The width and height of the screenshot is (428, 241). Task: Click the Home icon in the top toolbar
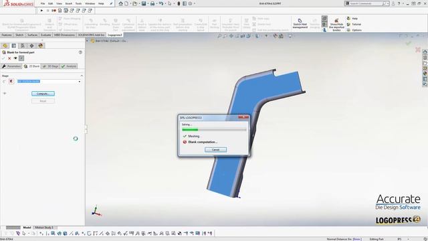(x=120, y=3)
